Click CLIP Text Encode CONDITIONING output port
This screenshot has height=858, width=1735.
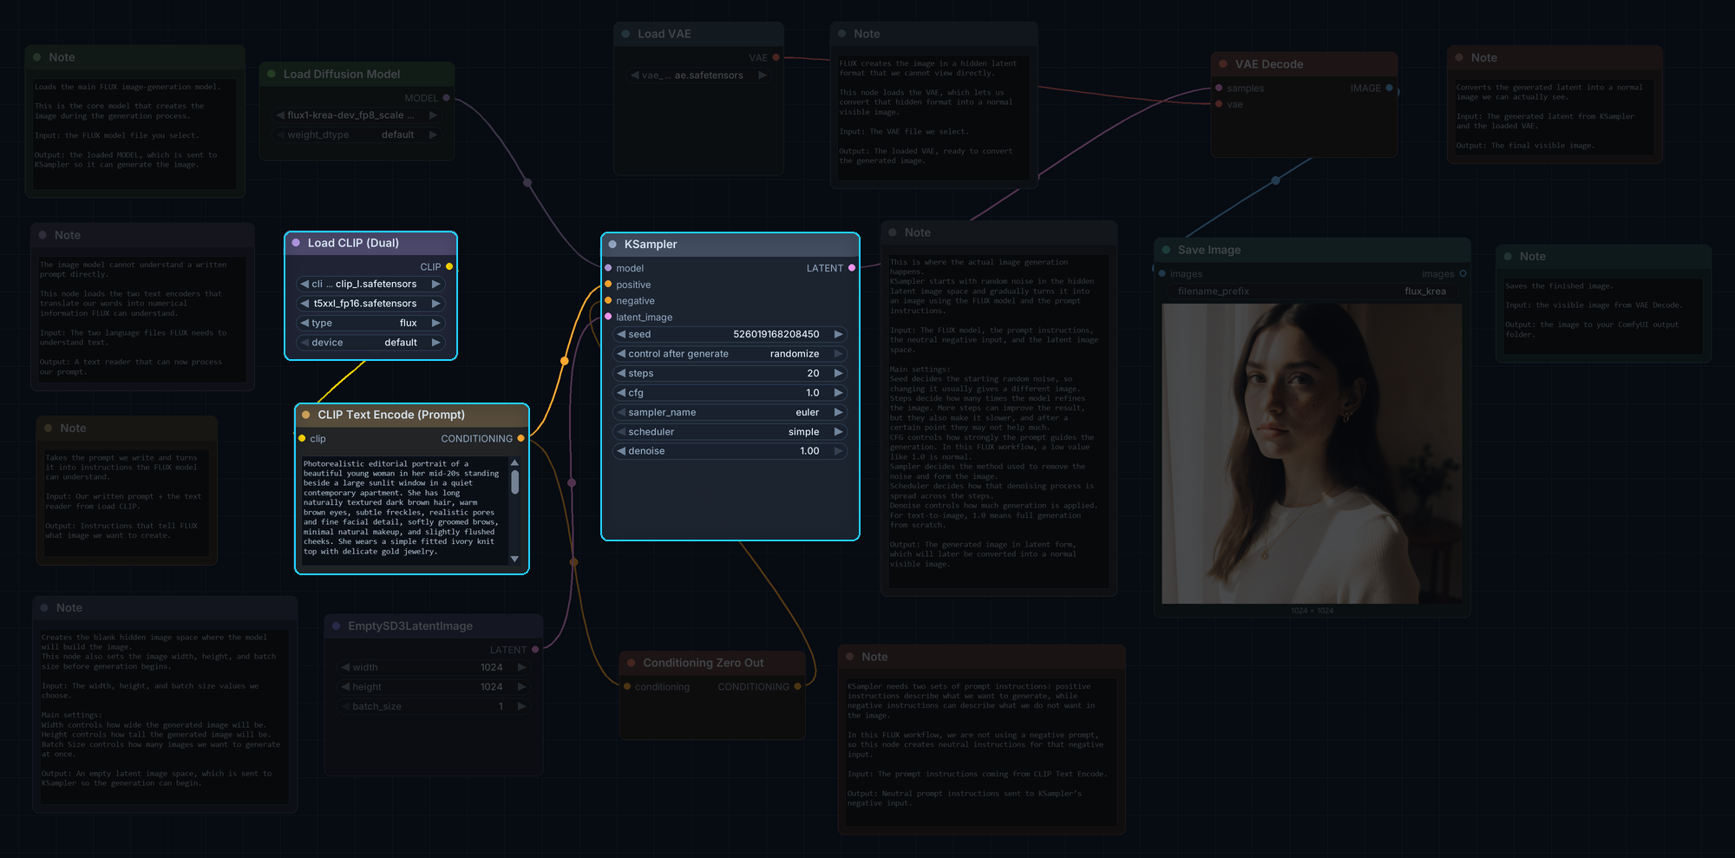click(520, 439)
